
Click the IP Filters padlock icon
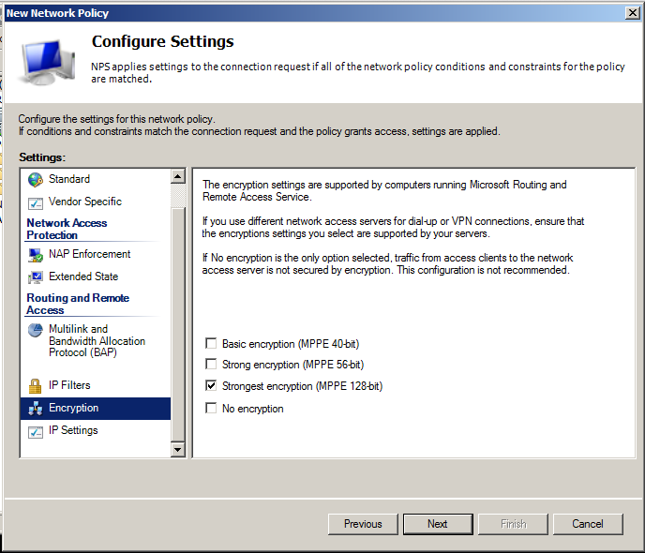36,385
